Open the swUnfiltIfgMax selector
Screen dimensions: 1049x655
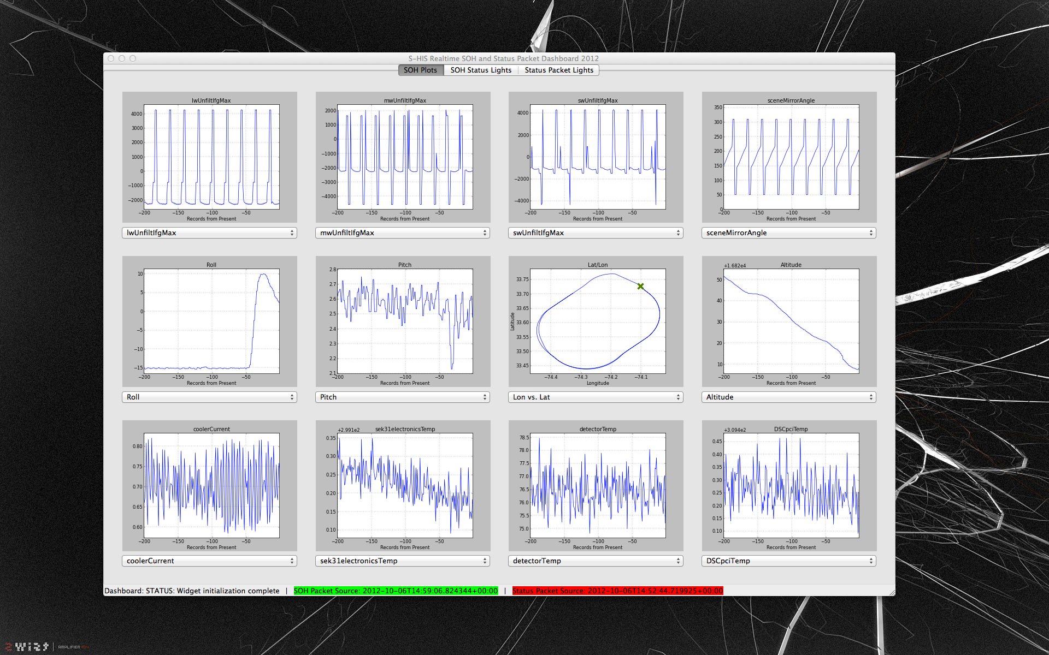point(596,233)
